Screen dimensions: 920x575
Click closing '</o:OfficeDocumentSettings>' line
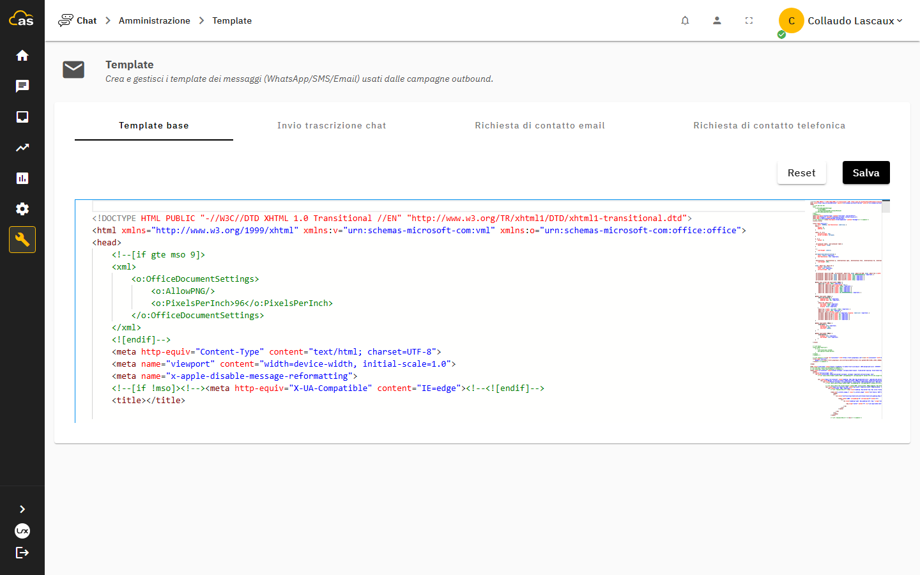198,315
